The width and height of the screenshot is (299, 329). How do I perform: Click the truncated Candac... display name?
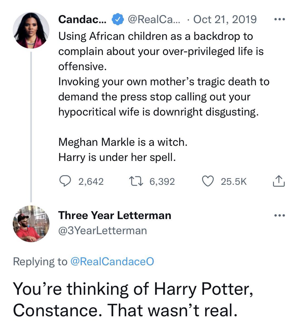pyautogui.click(x=83, y=19)
